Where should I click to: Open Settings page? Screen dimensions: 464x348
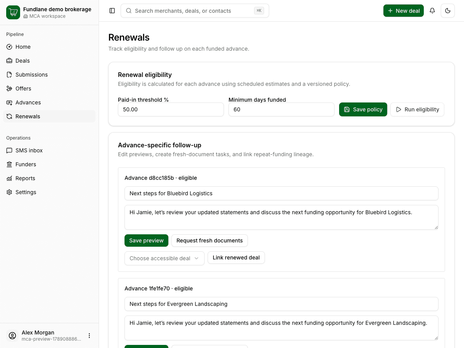49,192
